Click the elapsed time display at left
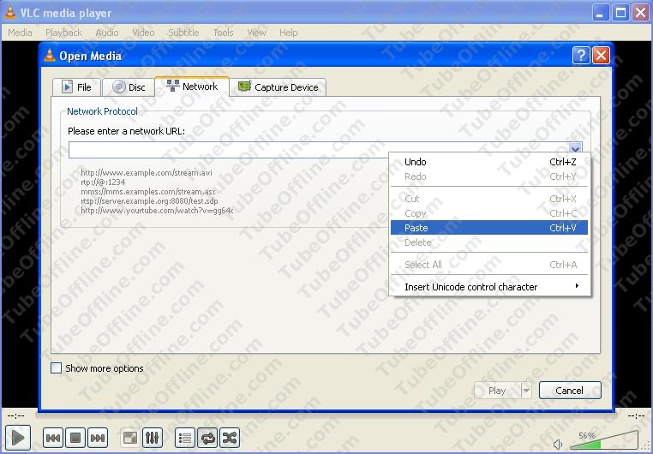Image resolution: width=653 pixels, height=454 pixels. [15, 415]
